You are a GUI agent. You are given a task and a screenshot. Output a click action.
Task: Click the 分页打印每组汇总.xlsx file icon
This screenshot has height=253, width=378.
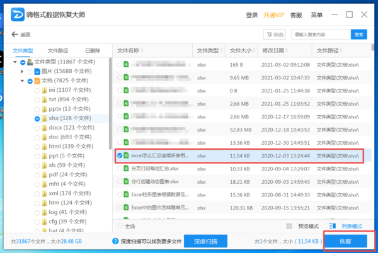125,169
